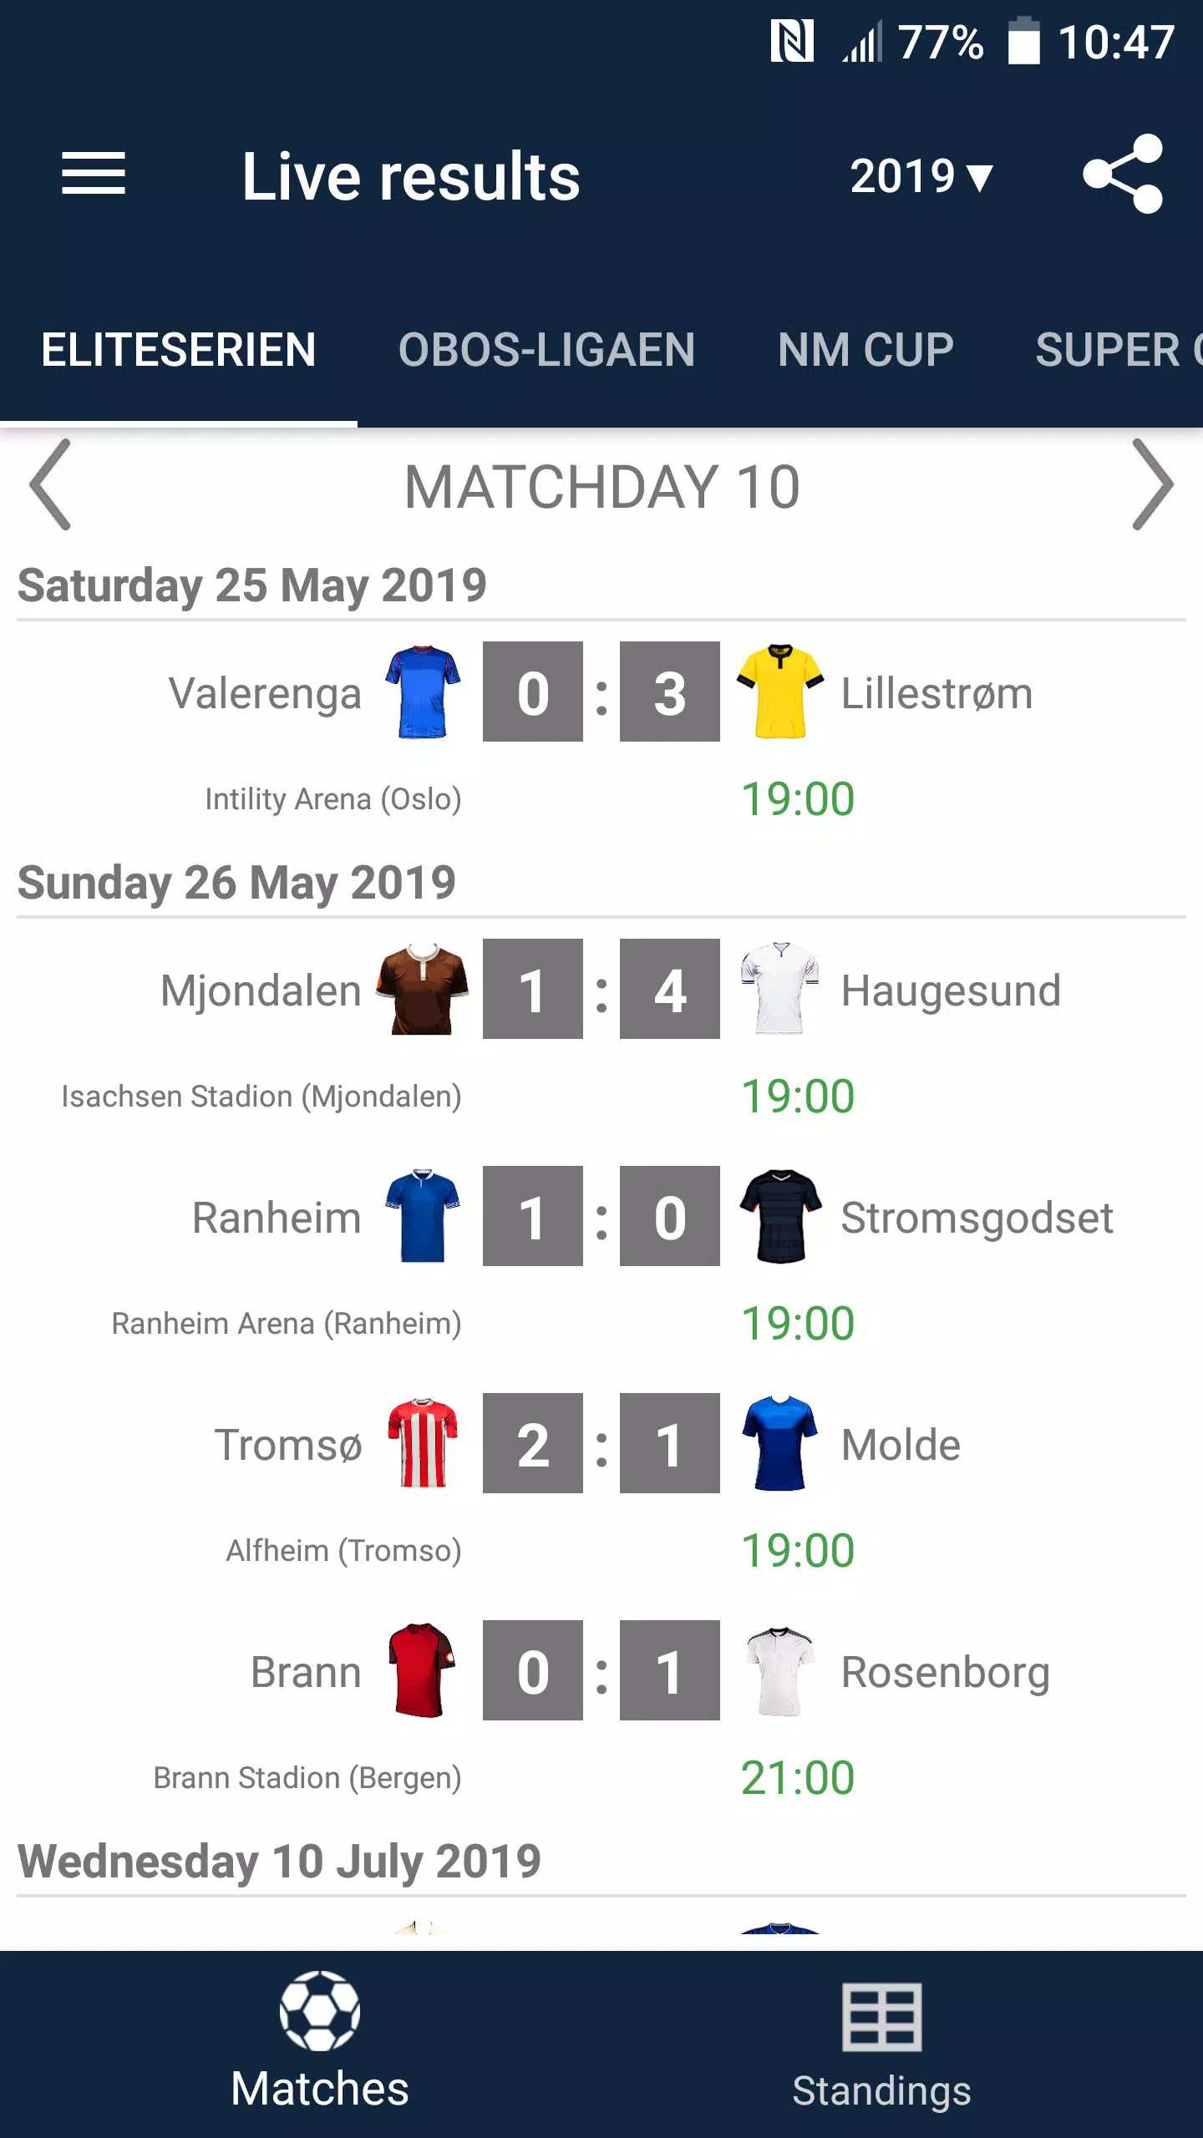Open Standings via the table icon
This screenshot has width=1203, height=2138.
pyautogui.click(x=882, y=2017)
